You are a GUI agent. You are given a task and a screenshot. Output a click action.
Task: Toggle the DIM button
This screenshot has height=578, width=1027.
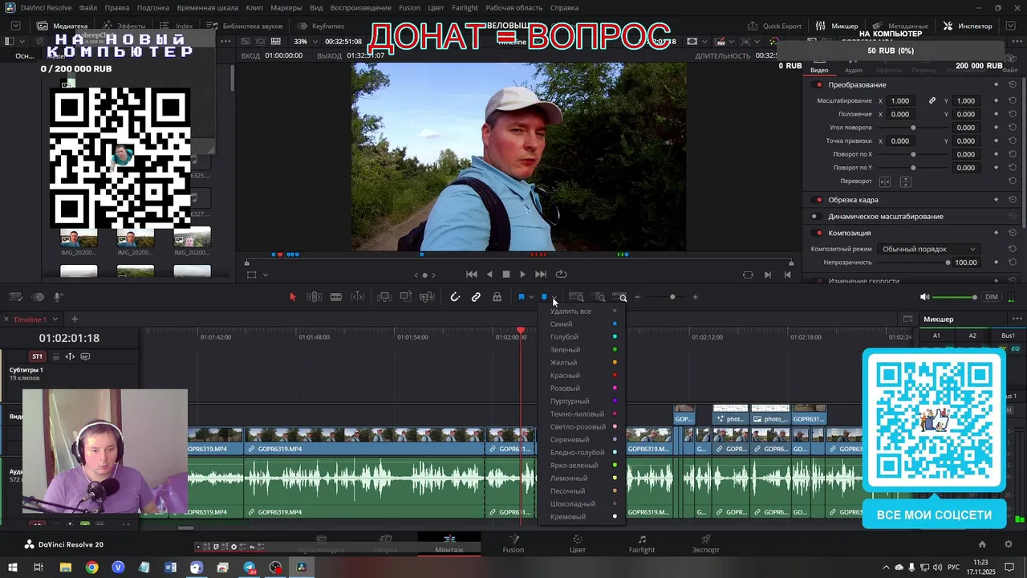[992, 297]
